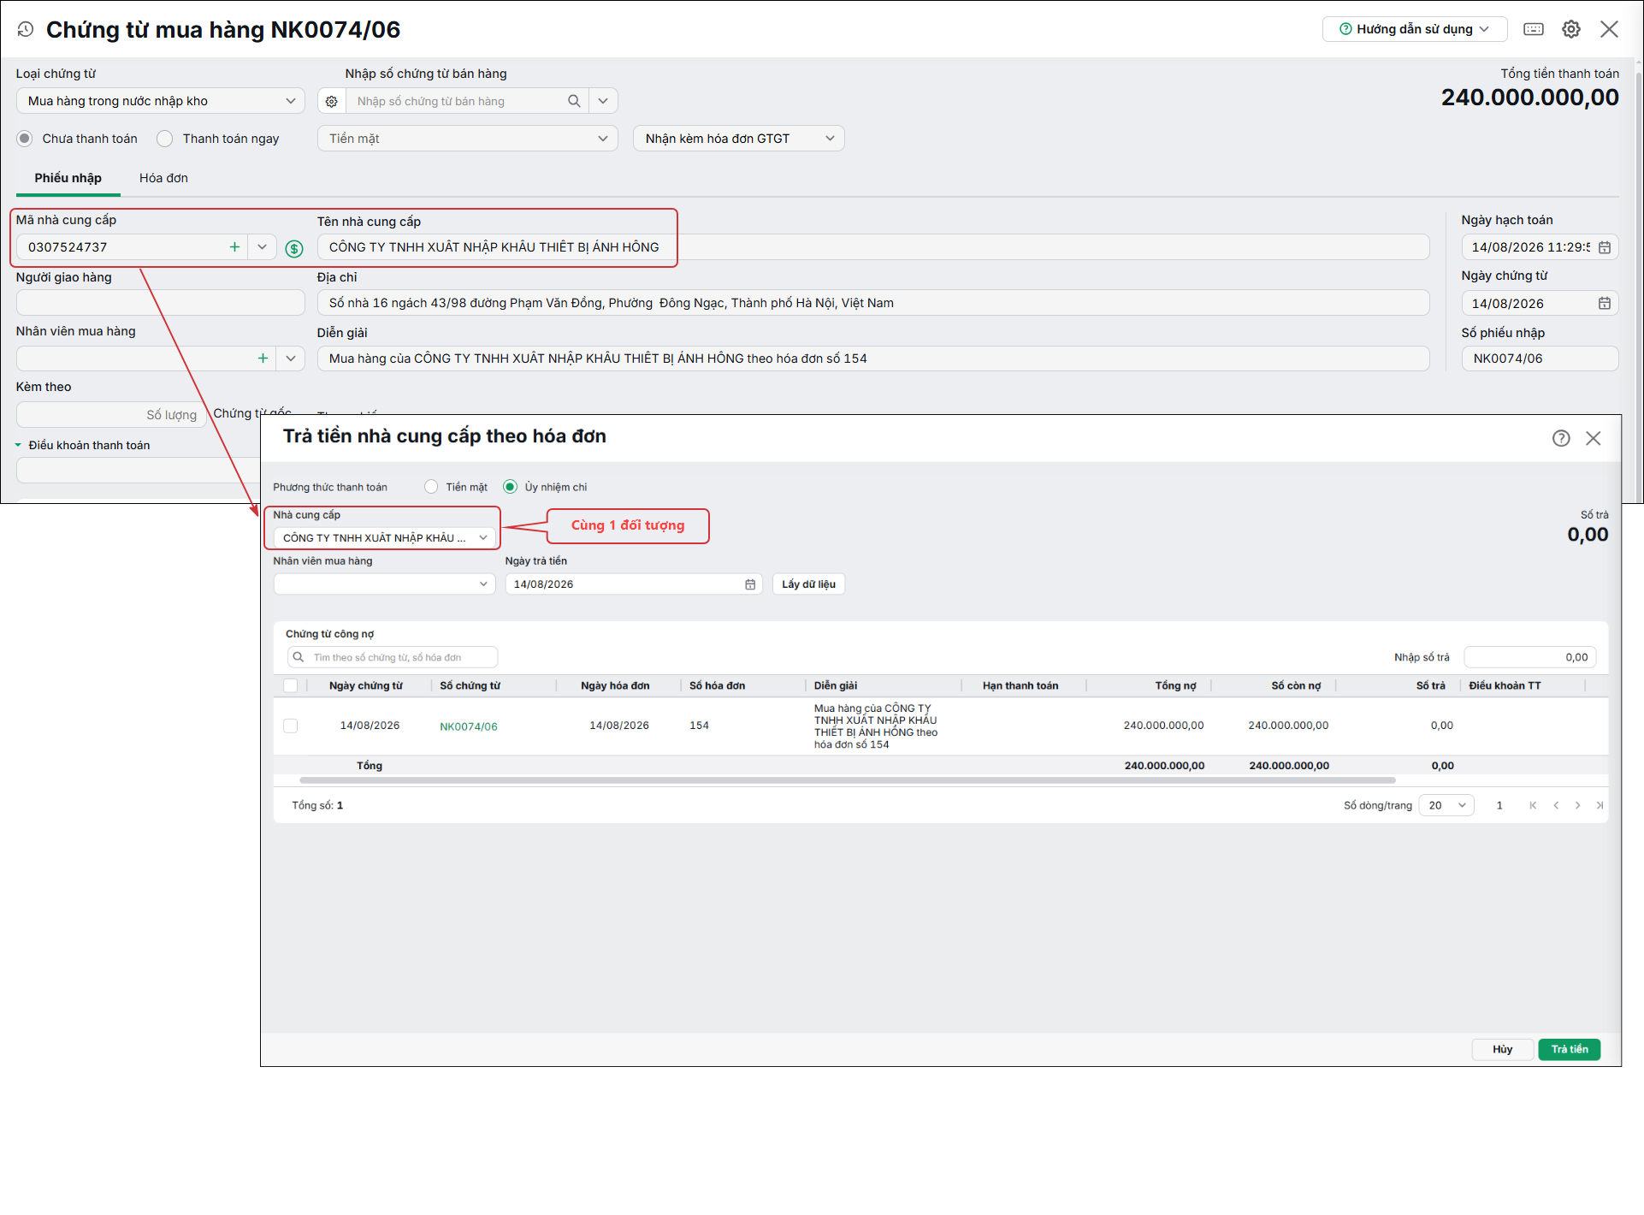The height and width of the screenshot is (1215, 1644).
Task: Expand supplier code dropdown arrow
Action: (x=262, y=247)
